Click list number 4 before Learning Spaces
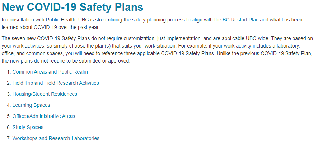The width and height of the screenshot is (318, 144). click(9, 105)
